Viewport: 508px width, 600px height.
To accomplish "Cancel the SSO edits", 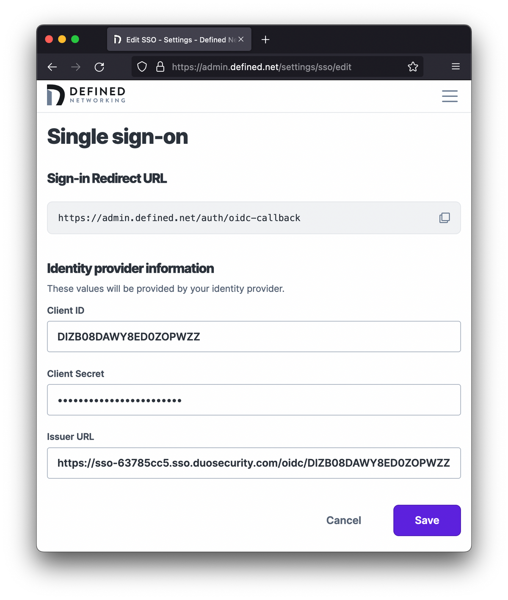I will (343, 520).
